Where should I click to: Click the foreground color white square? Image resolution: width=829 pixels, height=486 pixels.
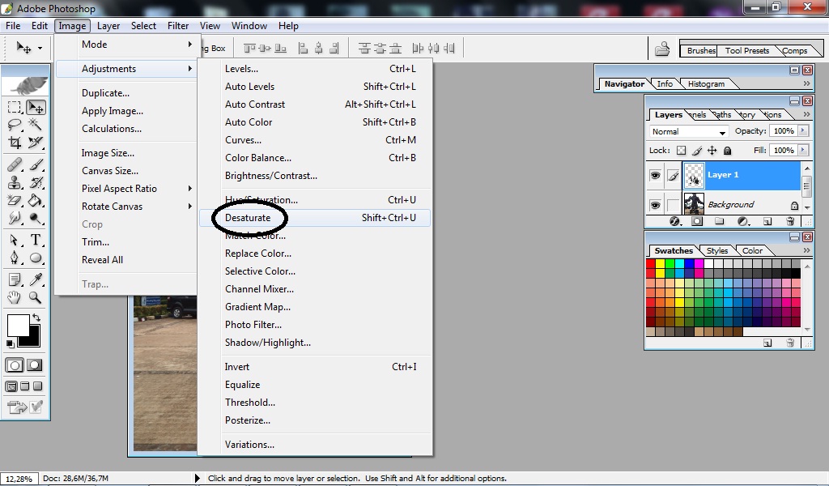pyautogui.click(x=17, y=325)
